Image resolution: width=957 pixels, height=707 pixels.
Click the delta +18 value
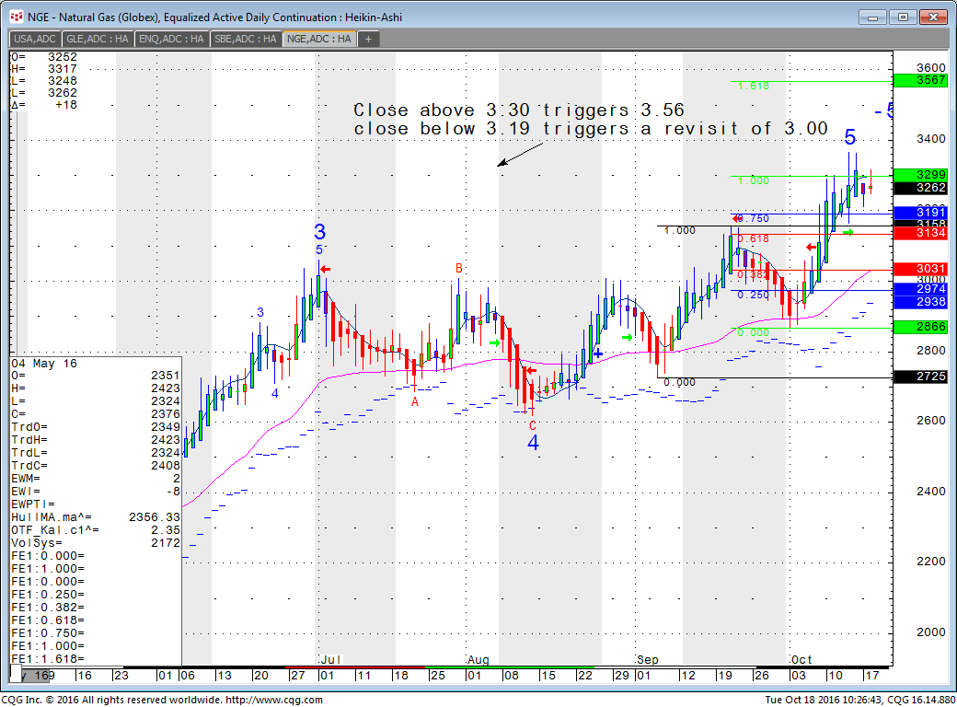(66, 105)
